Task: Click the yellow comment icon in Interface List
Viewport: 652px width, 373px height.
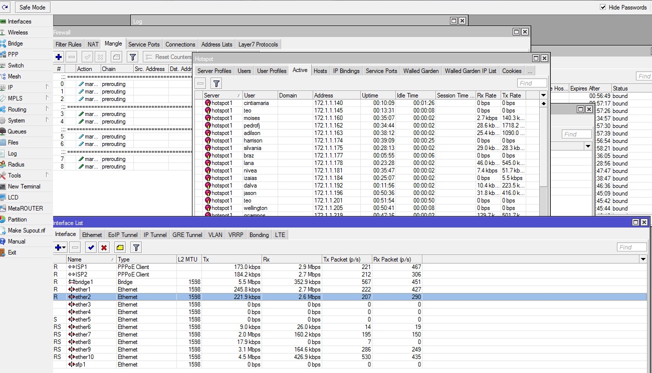Action: [120, 247]
